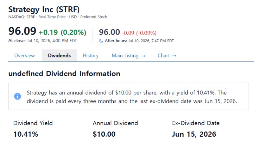Click the arrow beside Main Listing
Screen dimensions: 254x143
point(144,56)
